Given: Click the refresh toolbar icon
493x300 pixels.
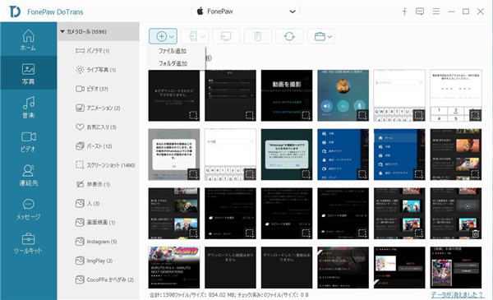Looking at the screenshot, I should [289, 36].
